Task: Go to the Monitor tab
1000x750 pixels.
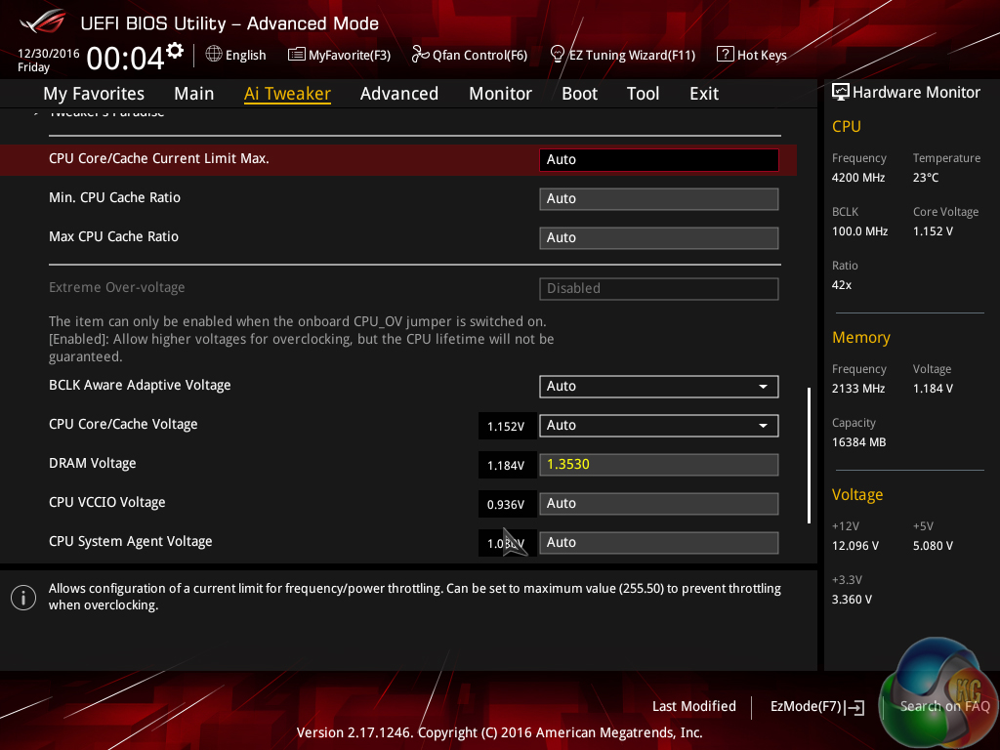Action: (500, 94)
